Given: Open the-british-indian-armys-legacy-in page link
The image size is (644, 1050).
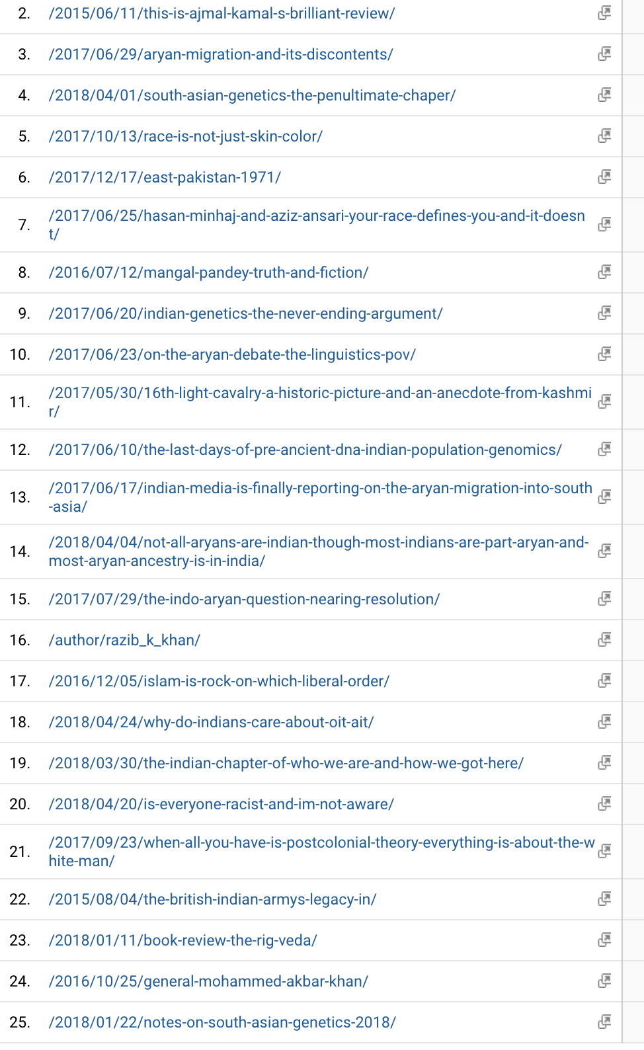Looking at the screenshot, I should click(x=212, y=899).
